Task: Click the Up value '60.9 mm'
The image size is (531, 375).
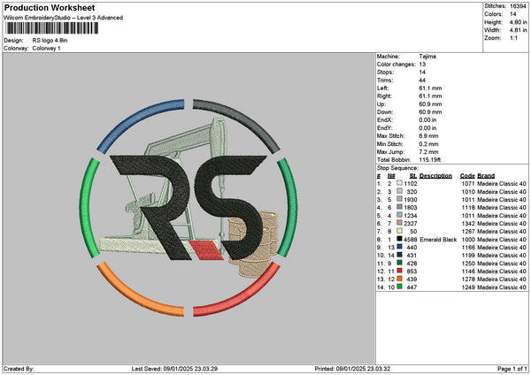Action: point(430,103)
